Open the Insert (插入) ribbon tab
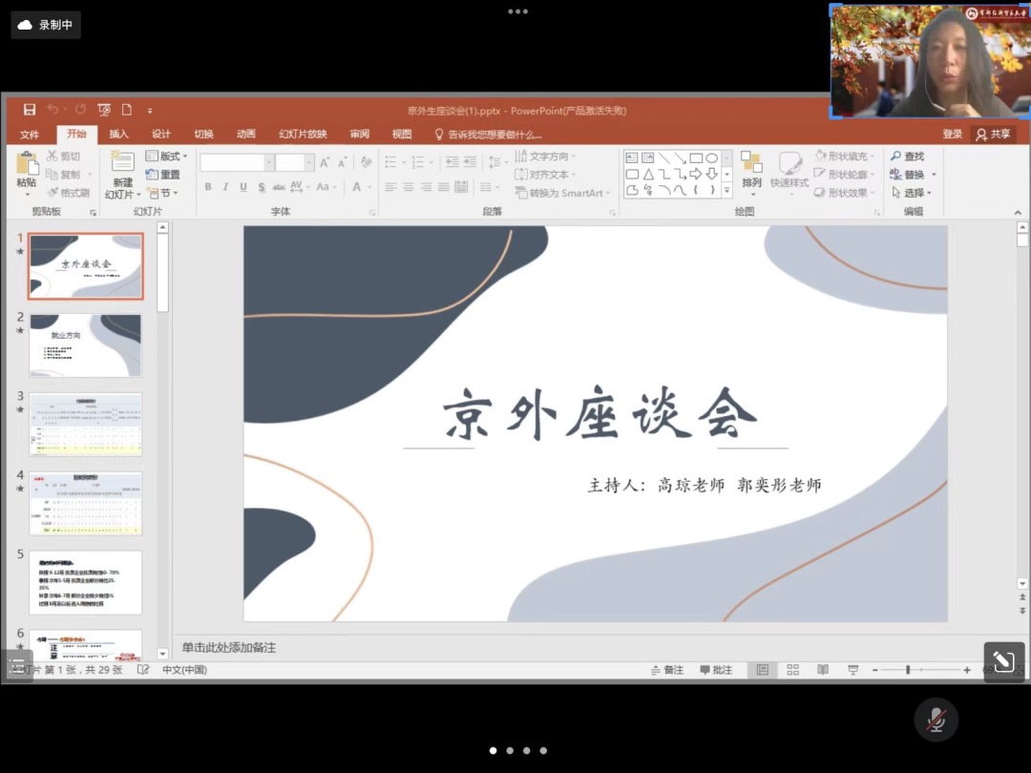 118,135
